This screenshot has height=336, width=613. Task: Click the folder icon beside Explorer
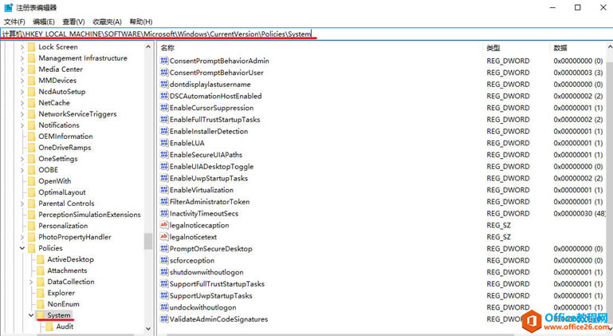(x=41, y=293)
